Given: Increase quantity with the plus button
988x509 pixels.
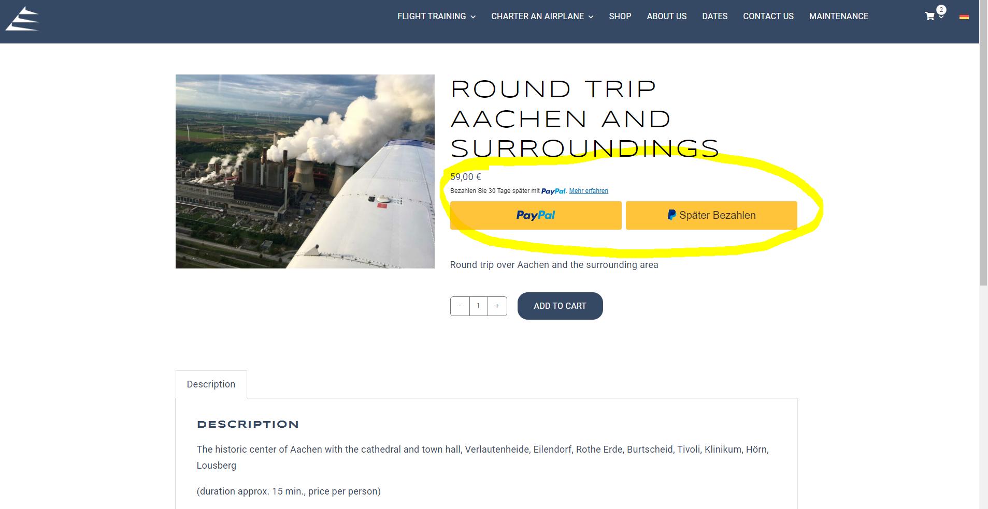Looking at the screenshot, I should coord(497,306).
